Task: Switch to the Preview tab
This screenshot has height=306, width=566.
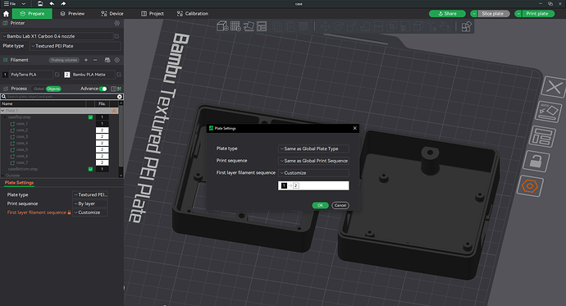Action: pyautogui.click(x=72, y=14)
